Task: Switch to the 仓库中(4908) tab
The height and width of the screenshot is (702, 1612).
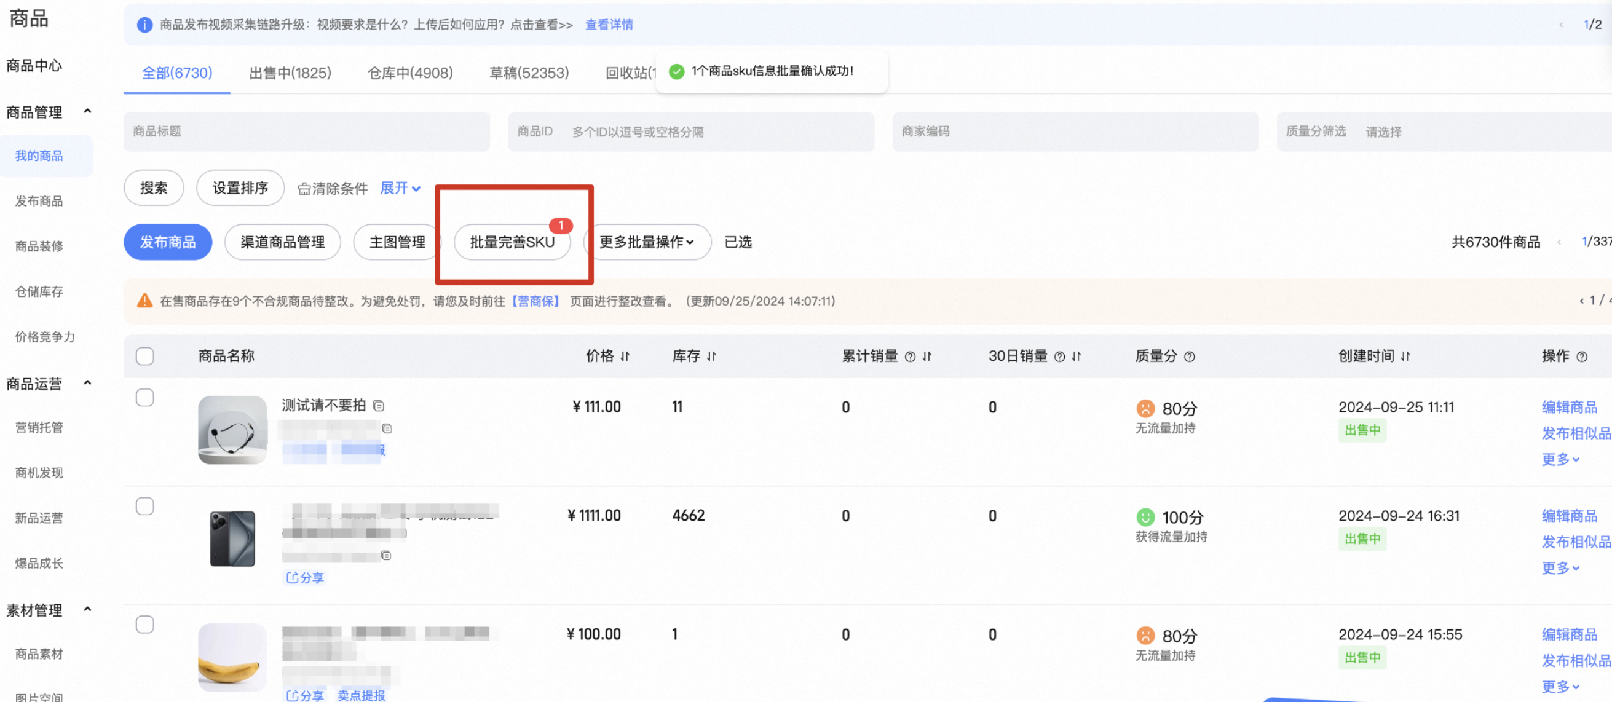Action: pyautogui.click(x=411, y=73)
